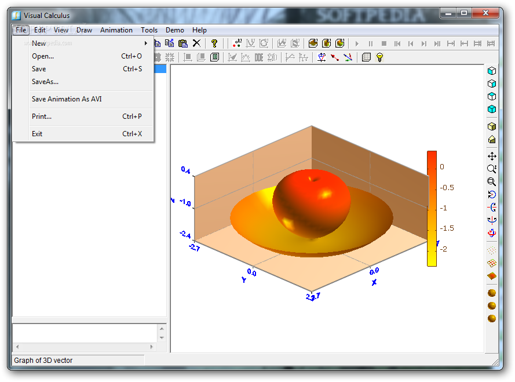Click the rotate about vertical axis icon

point(492,220)
